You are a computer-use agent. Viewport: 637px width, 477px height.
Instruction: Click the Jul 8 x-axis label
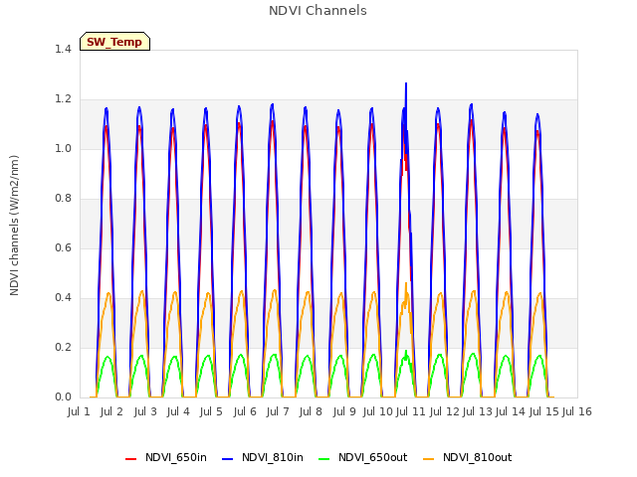coord(311,411)
